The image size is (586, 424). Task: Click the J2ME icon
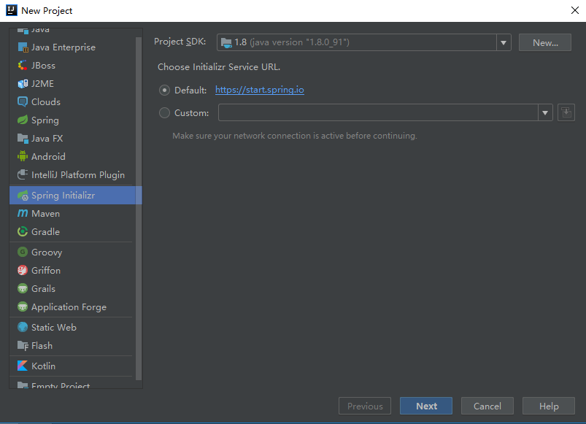23,84
